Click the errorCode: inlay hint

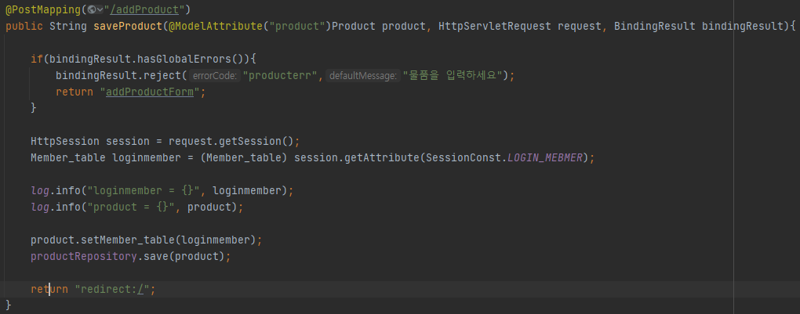[x=214, y=76]
